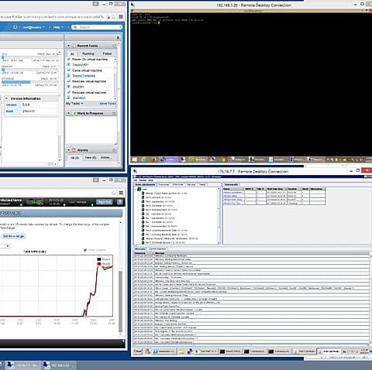Open the My Tasks dropdown
This screenshot has height=370, width=372.
(74, 104)
